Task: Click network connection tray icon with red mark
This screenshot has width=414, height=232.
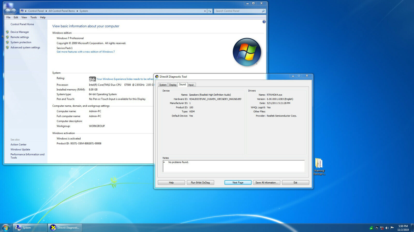Action: (x=382, y=228)
